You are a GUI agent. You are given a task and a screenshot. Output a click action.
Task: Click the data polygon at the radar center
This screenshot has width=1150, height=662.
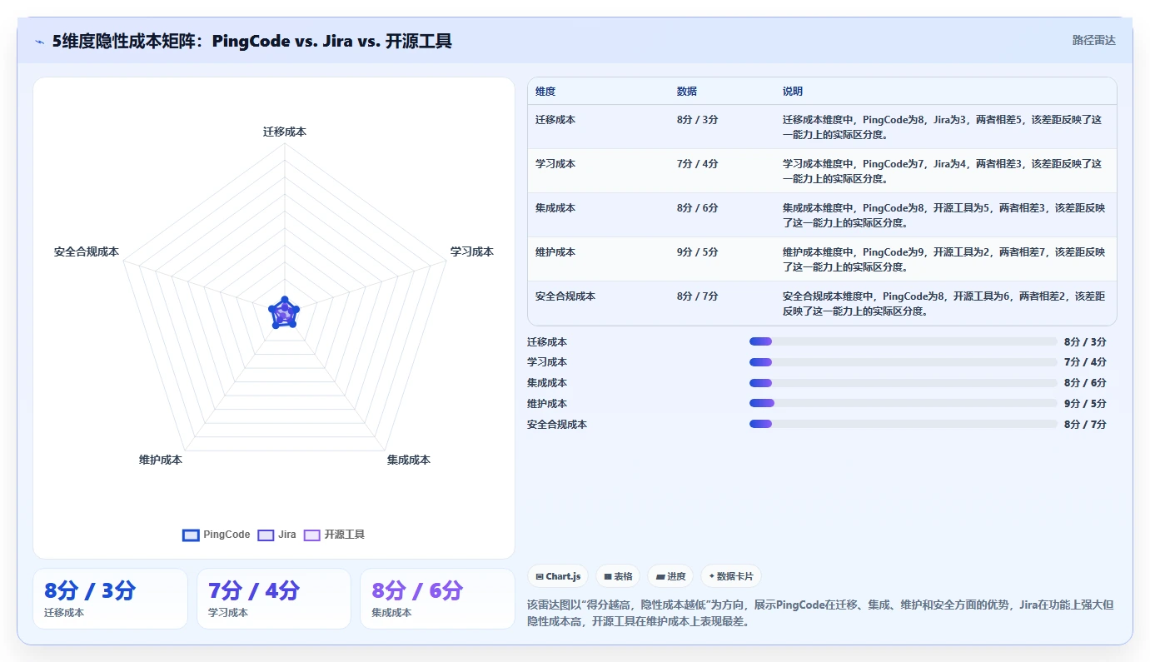(284, 314)
